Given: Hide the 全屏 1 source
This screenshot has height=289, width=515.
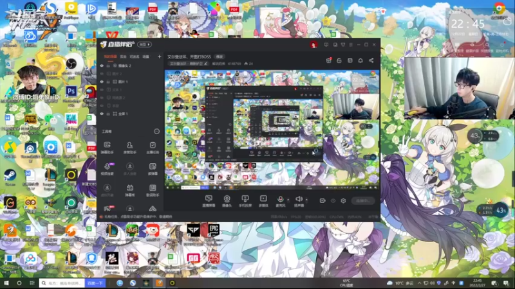Looking at the screenshot, I should coord(102,114).
